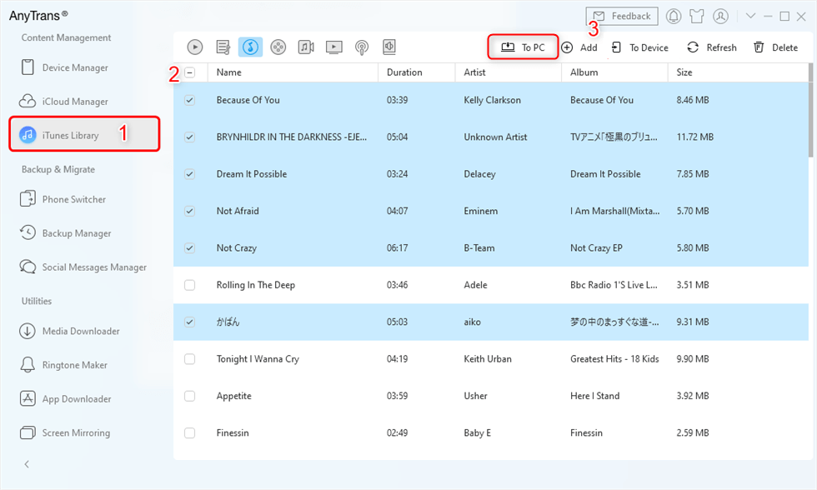Screen dimensions: 817x490
Task: Click the To PC button
Action: (x=523, y=47)
